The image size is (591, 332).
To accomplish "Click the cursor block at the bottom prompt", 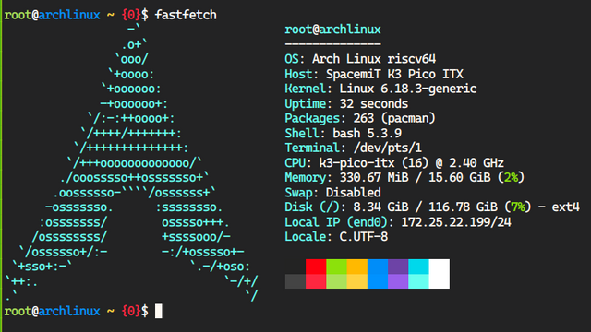I will click(159, 312).
